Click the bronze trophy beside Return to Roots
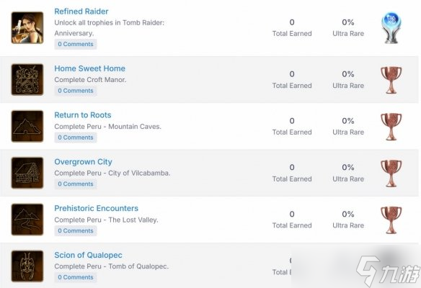The height and width of the screenshot is (288, 421). [x=391, y=127]
